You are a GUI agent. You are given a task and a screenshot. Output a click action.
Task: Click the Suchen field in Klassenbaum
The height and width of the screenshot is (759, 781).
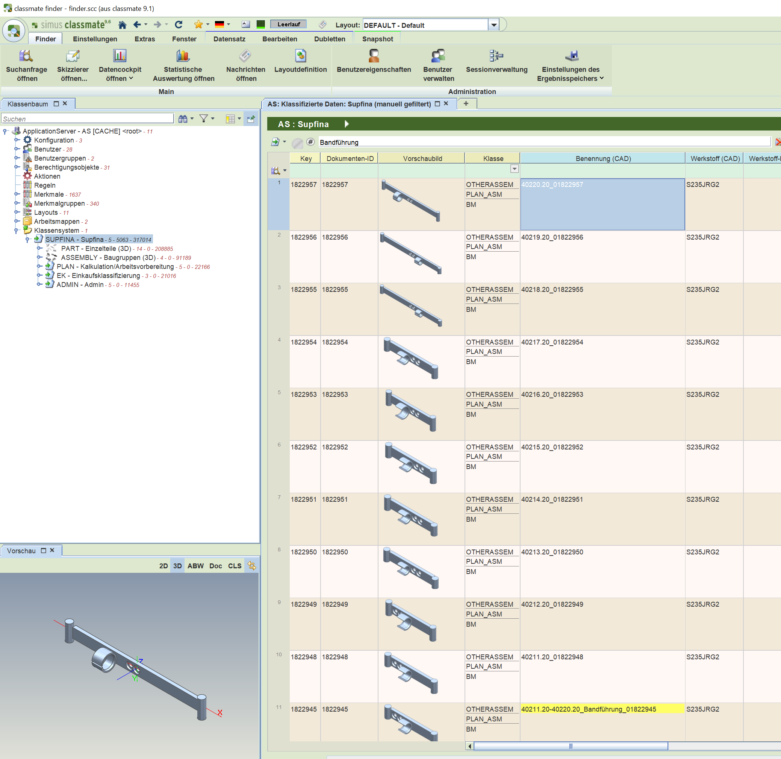[x=87, y=119]
